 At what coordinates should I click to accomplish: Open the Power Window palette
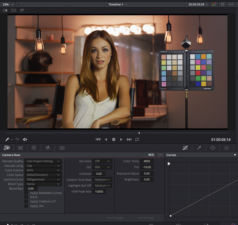click(212, 148)
